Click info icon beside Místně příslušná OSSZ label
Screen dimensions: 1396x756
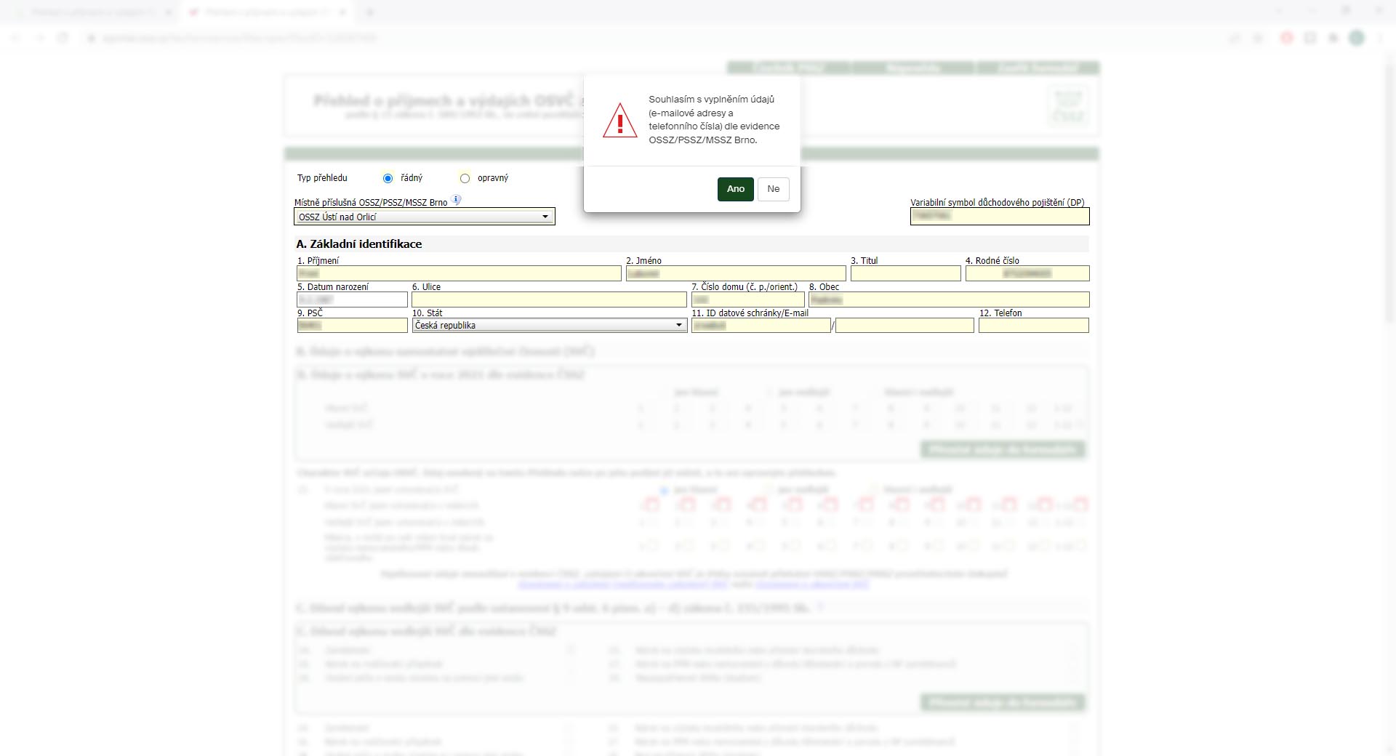pos(456,200)
